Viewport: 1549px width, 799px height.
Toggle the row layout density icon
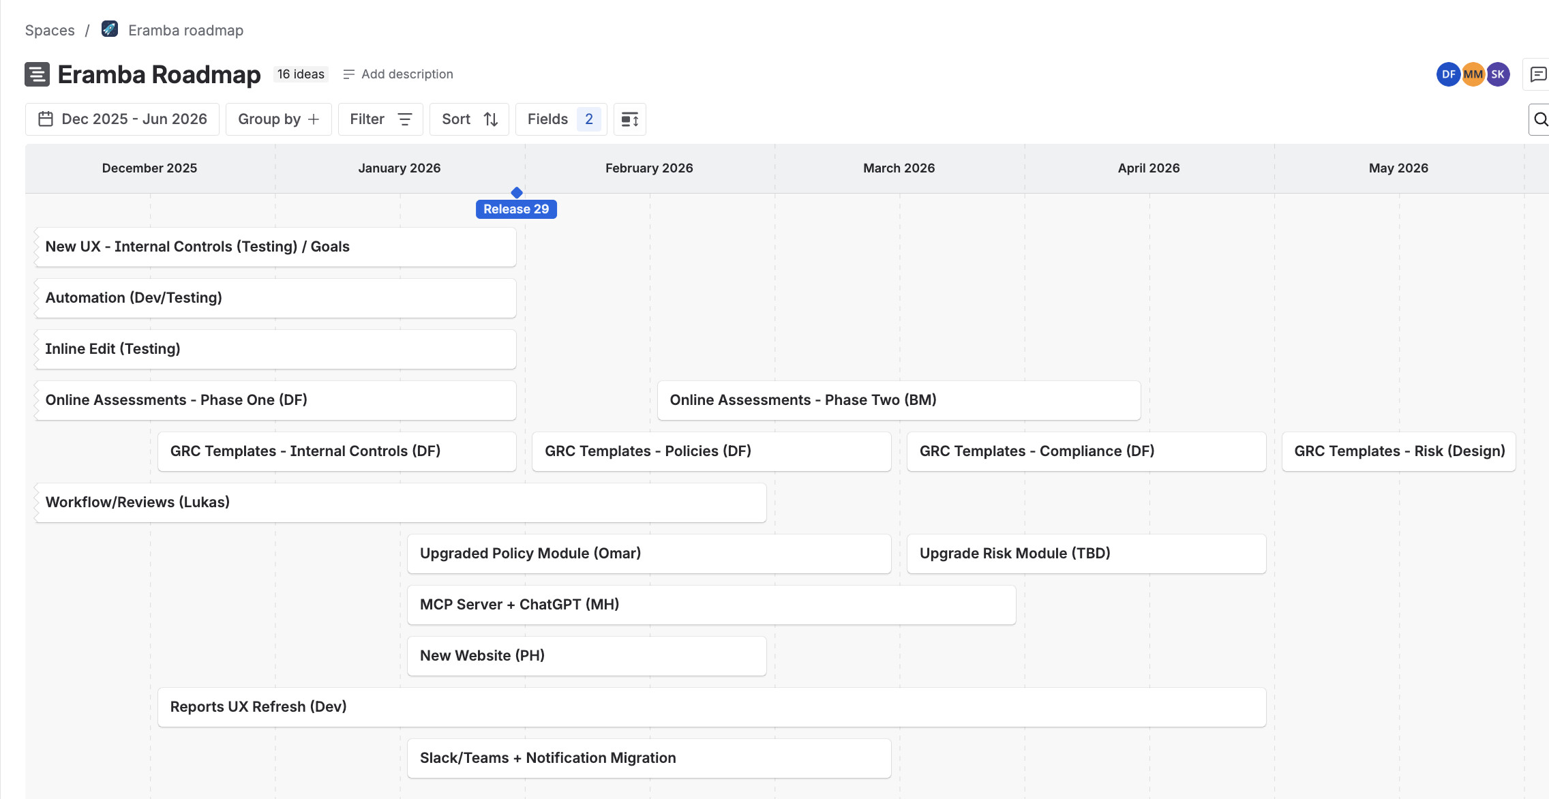[630, 120]
